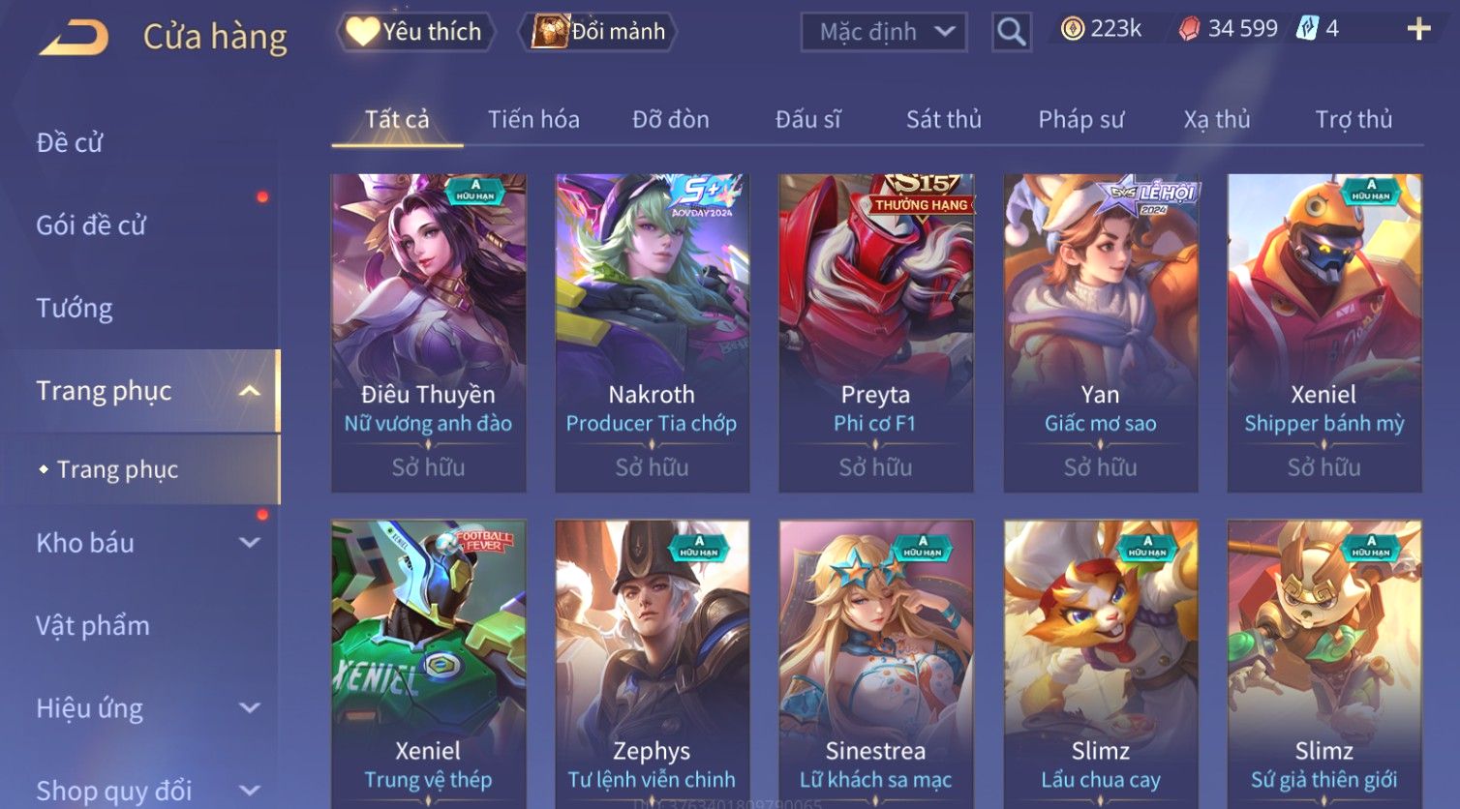The height and width of the screenshot is (809, 1460).
Task: Open search with the magnifier icon
Action: pos(1012,32)
